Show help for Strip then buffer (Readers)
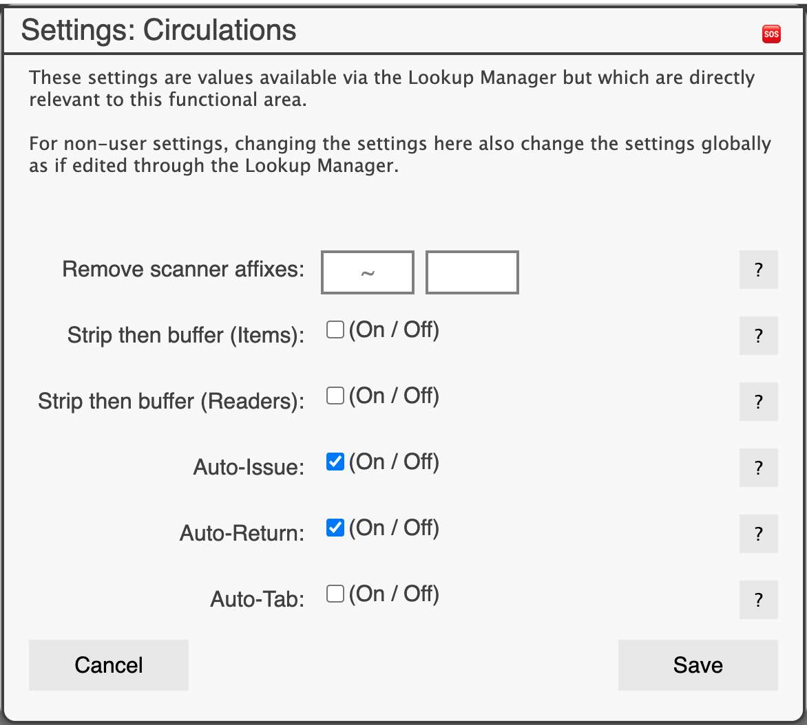Image resolution: width=807 pixels, height=725 pixels. pyautogui.click(x=758, y=402)
